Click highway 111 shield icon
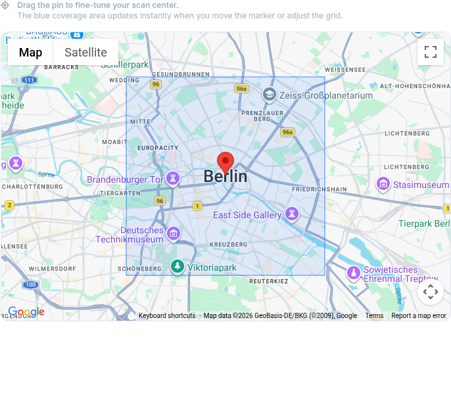 [30, 80]
